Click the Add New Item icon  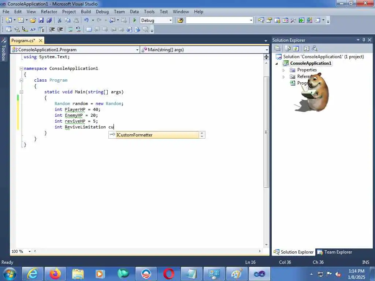click(21, 20)
